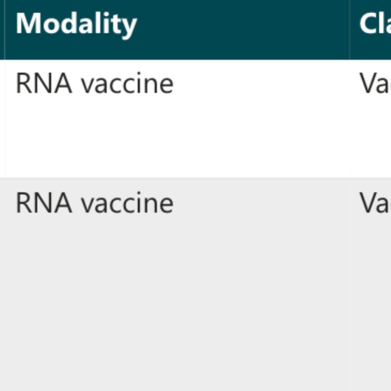391x391 pixels.
Task: Click the word vaccine in the white row
Action: pos(127,83)
